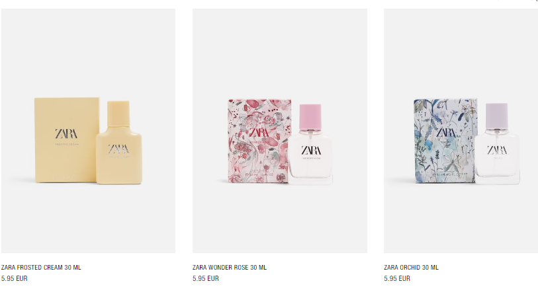Click the lilac cap of the Orchid bottle
This screenshot has height=308, width=538.
[496, 116]
